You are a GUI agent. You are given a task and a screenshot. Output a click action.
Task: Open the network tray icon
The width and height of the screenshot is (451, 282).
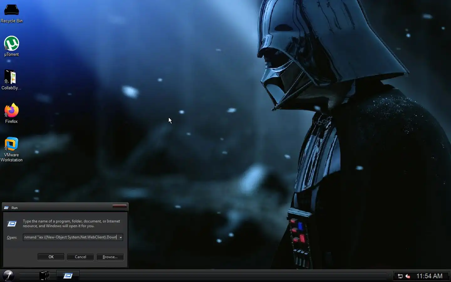[400, 276]
